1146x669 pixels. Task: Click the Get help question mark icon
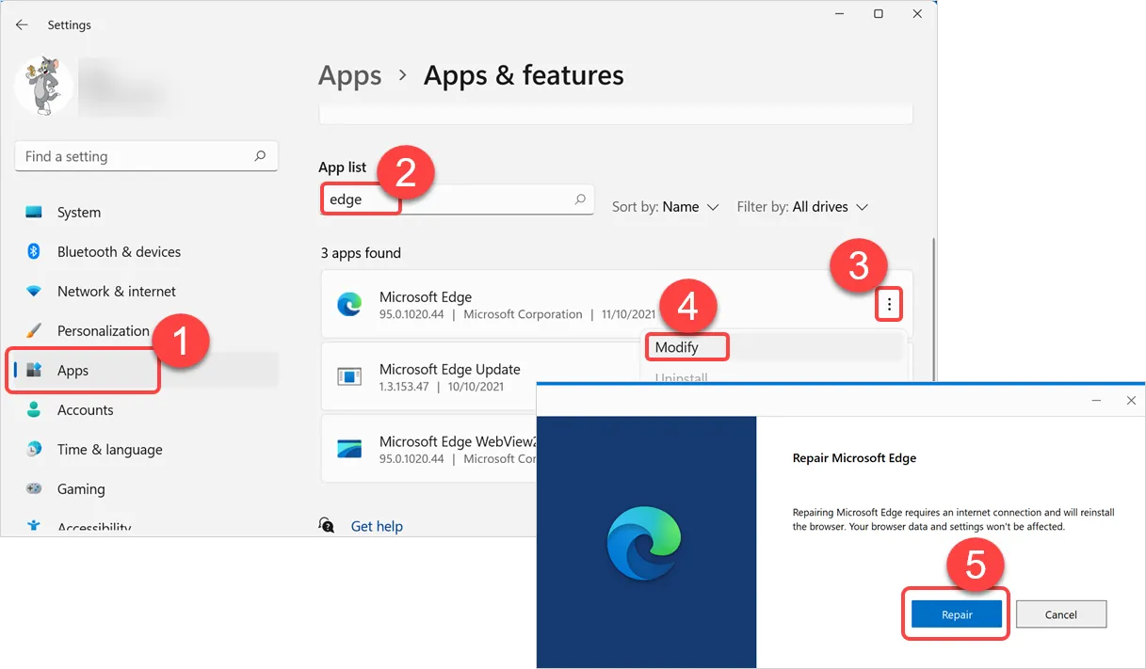326,525
